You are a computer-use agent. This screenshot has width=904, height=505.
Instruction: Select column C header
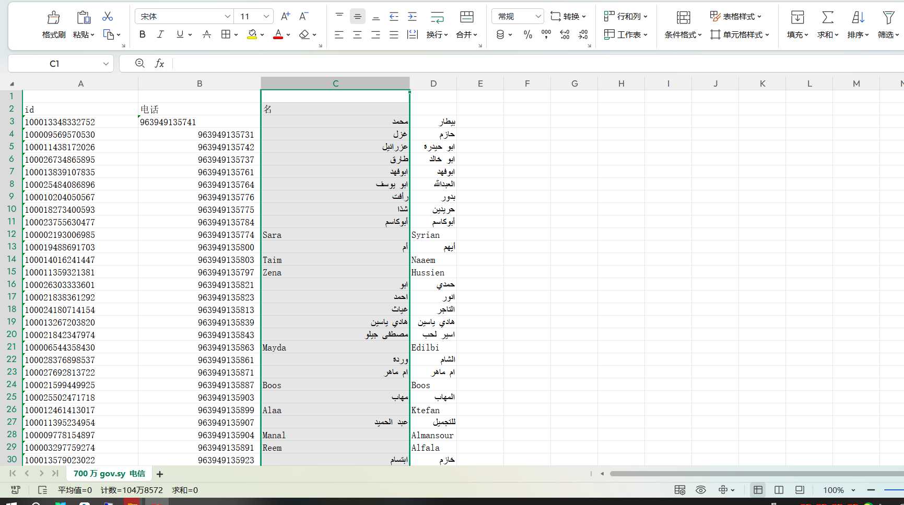tap(335, 83)
